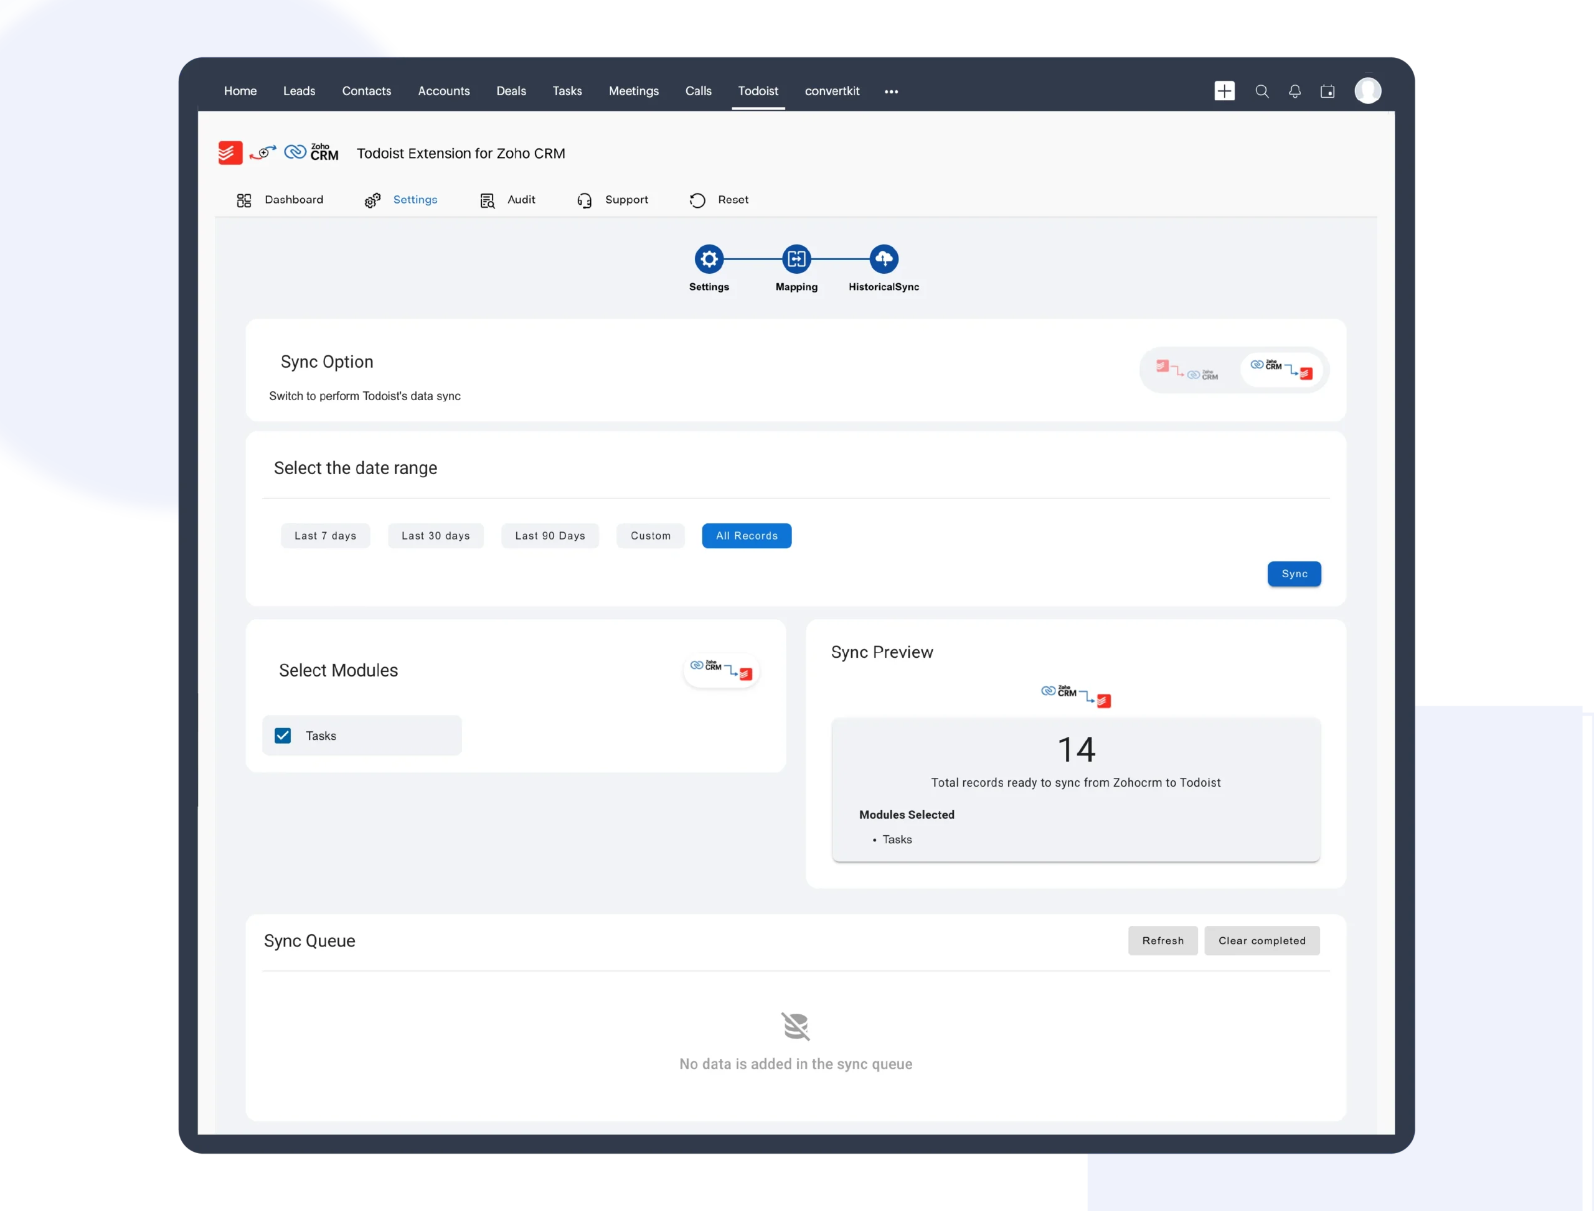Click Refresh in the Sync Queue
The width and height of the screenshot is (1594, 1211).
[1162, 941]
